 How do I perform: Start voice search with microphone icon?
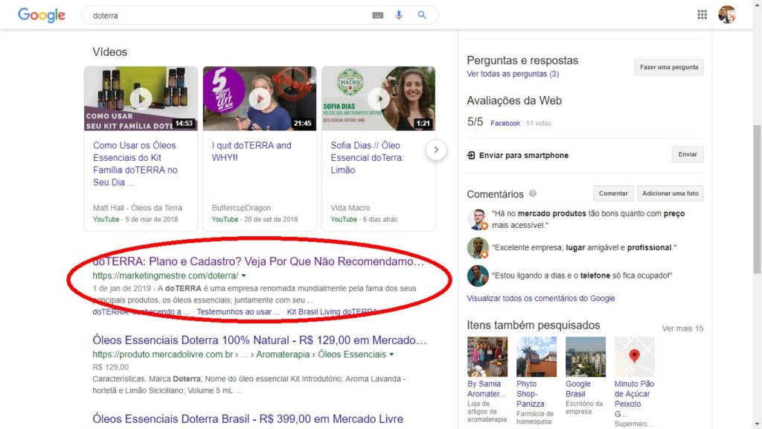pos(399,15)
